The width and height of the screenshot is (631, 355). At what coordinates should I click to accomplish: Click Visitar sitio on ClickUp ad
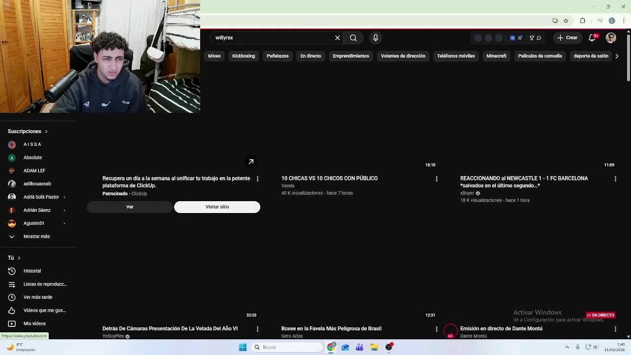[x=217, y=207]
